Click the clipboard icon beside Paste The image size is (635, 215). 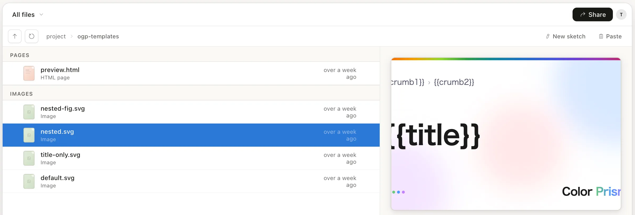pos(601,36)
